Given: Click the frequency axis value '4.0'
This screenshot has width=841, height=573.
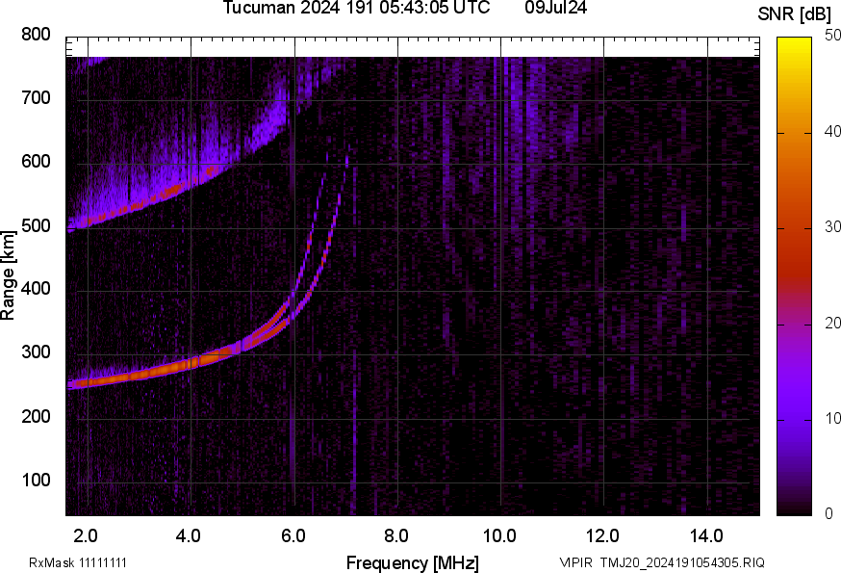Looking at the screenshot, I should click(189, 536).
